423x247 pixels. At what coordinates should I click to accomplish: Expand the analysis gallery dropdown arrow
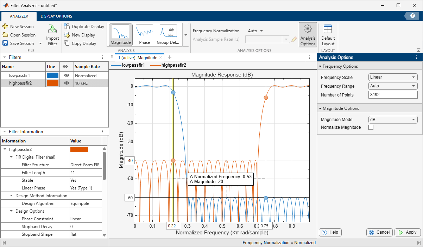point(185,35)
